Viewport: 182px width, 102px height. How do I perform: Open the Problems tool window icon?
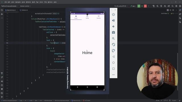[x=2, y=85]
